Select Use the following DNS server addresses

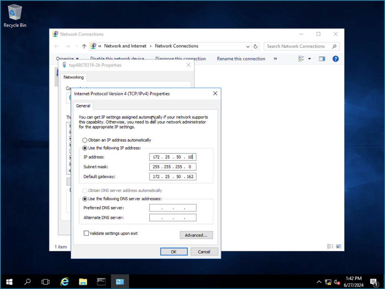coord(85,199)
